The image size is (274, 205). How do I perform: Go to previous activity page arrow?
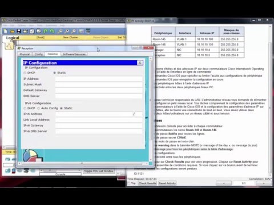click(224, 183)
